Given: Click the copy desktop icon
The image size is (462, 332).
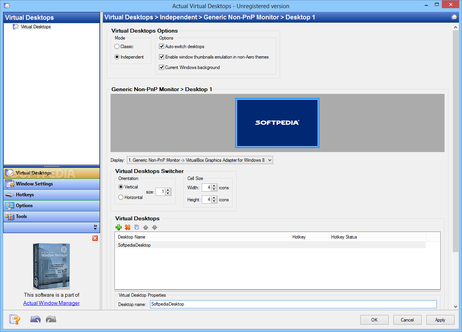Looking at the screenshot, I should (137, 227).
